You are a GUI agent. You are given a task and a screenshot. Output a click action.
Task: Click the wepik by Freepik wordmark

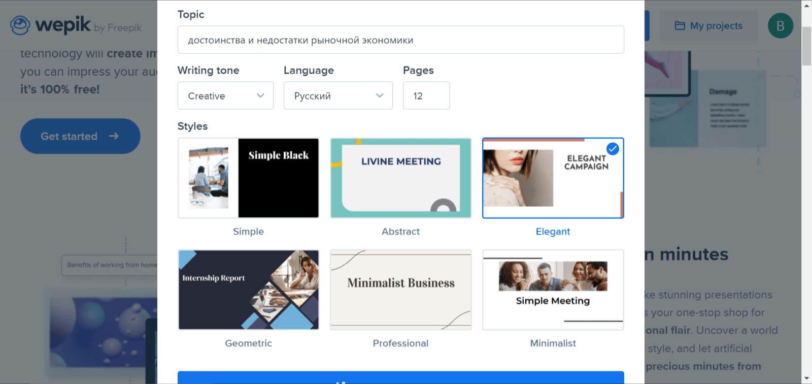(88, 25)
